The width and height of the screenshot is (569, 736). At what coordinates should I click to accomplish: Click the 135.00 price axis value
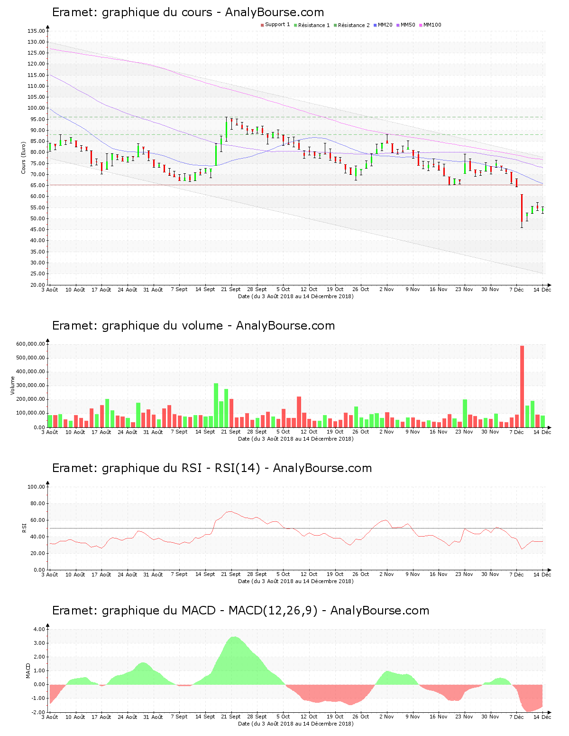coord(36,31)
